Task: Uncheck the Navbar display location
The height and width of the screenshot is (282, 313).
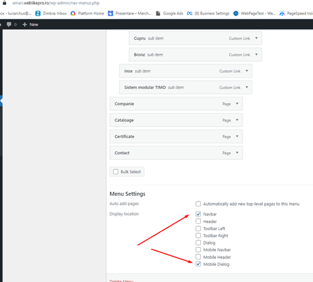Action: [198, 214]
